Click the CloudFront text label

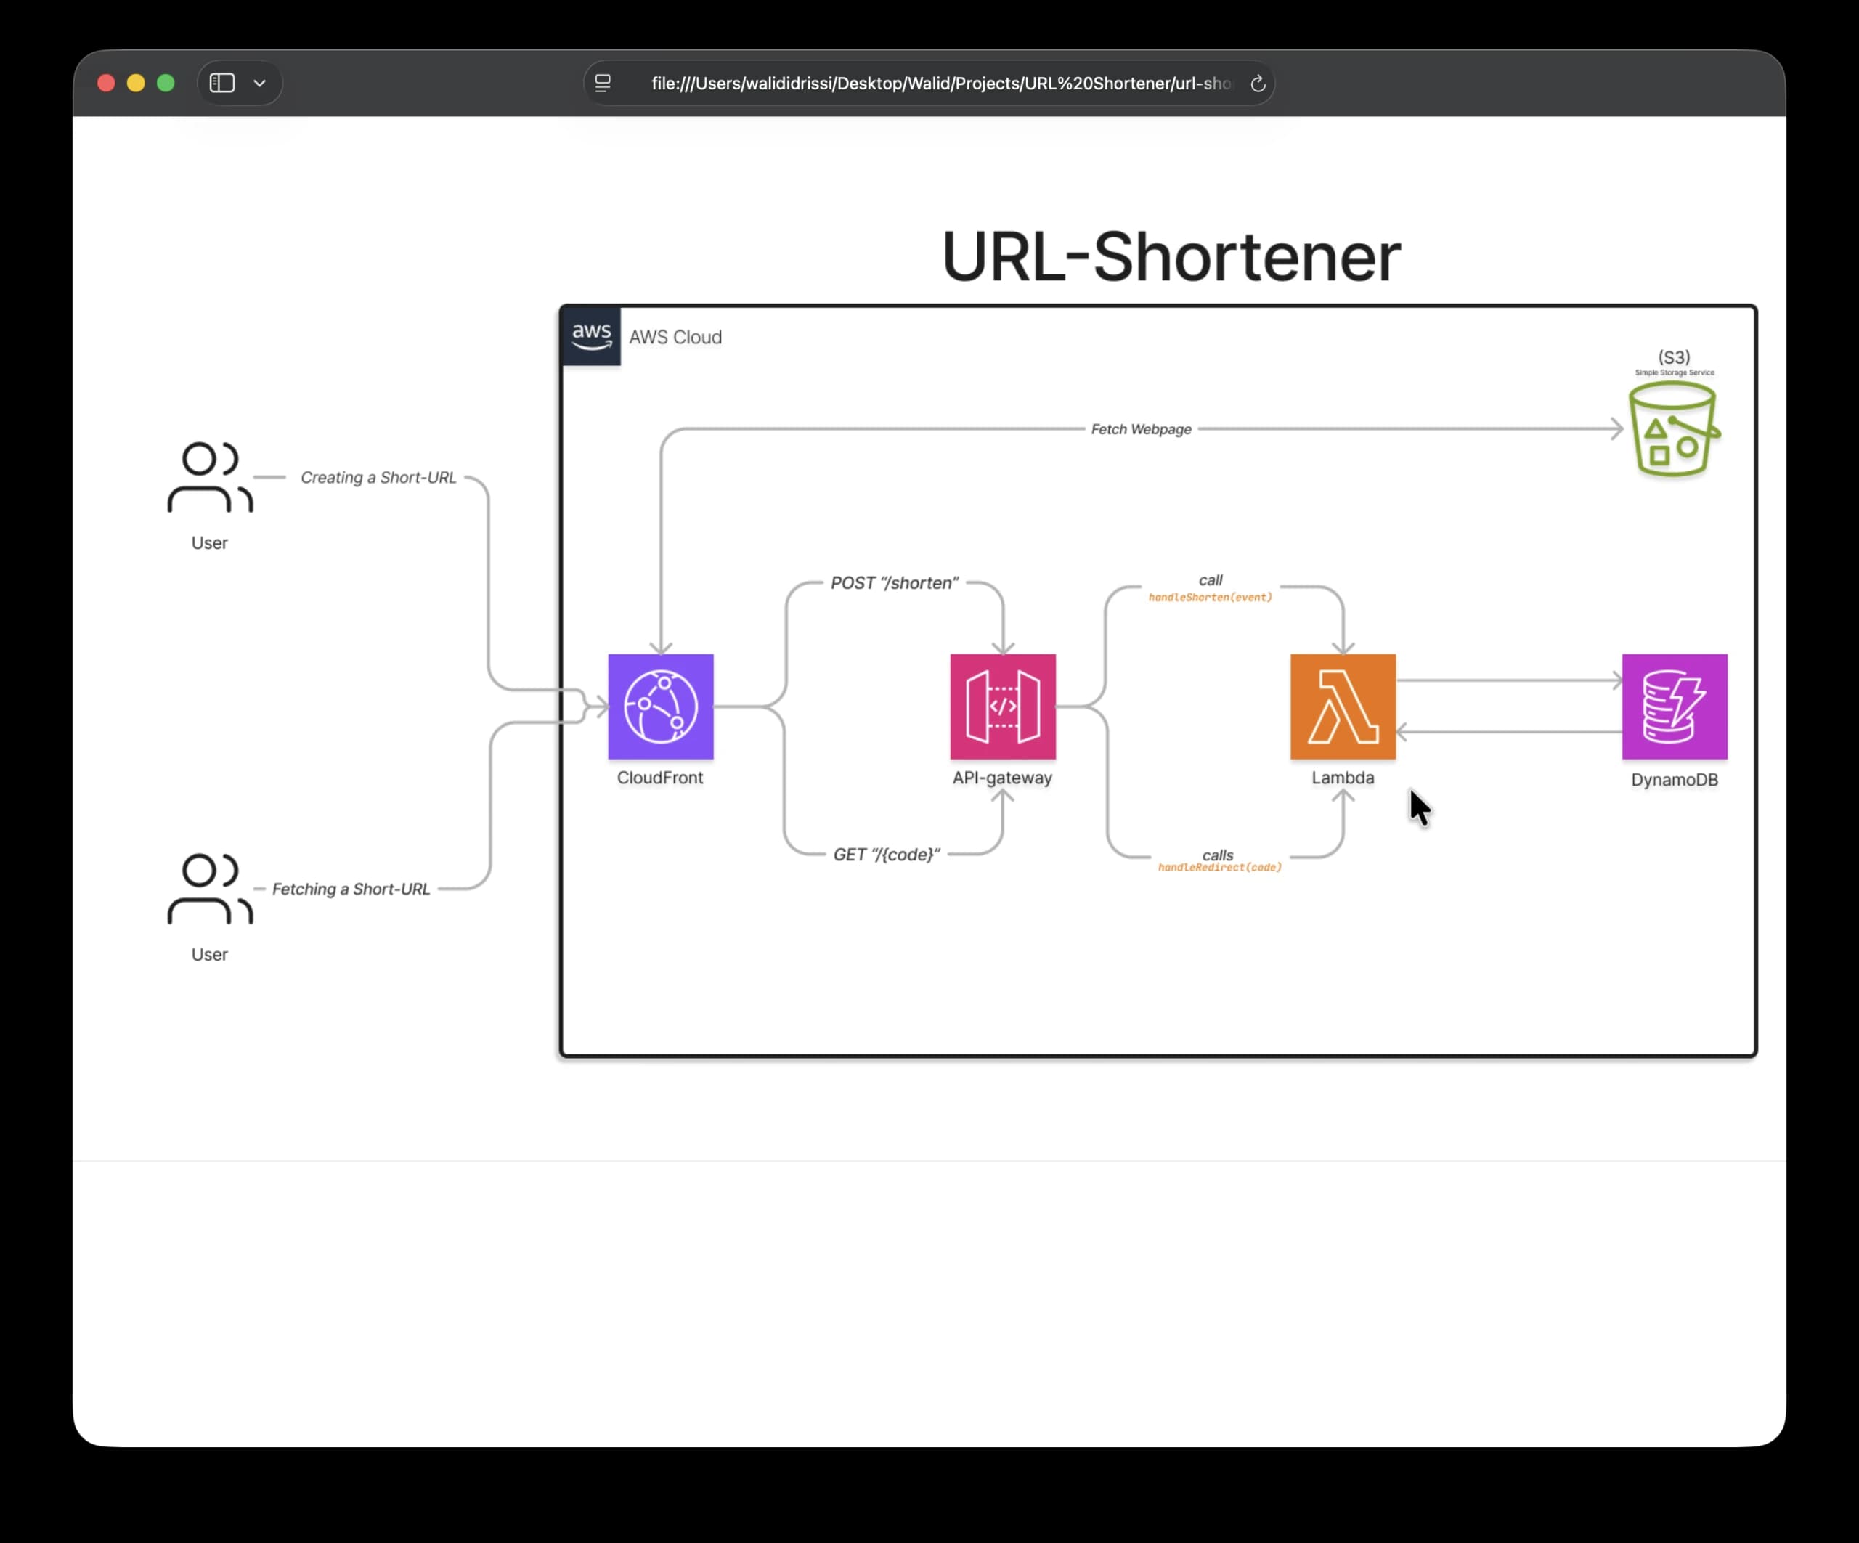659,777
